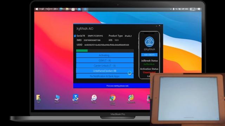Click the Activation Status label
Screen dimensions: 225x126
coord(149,69)
